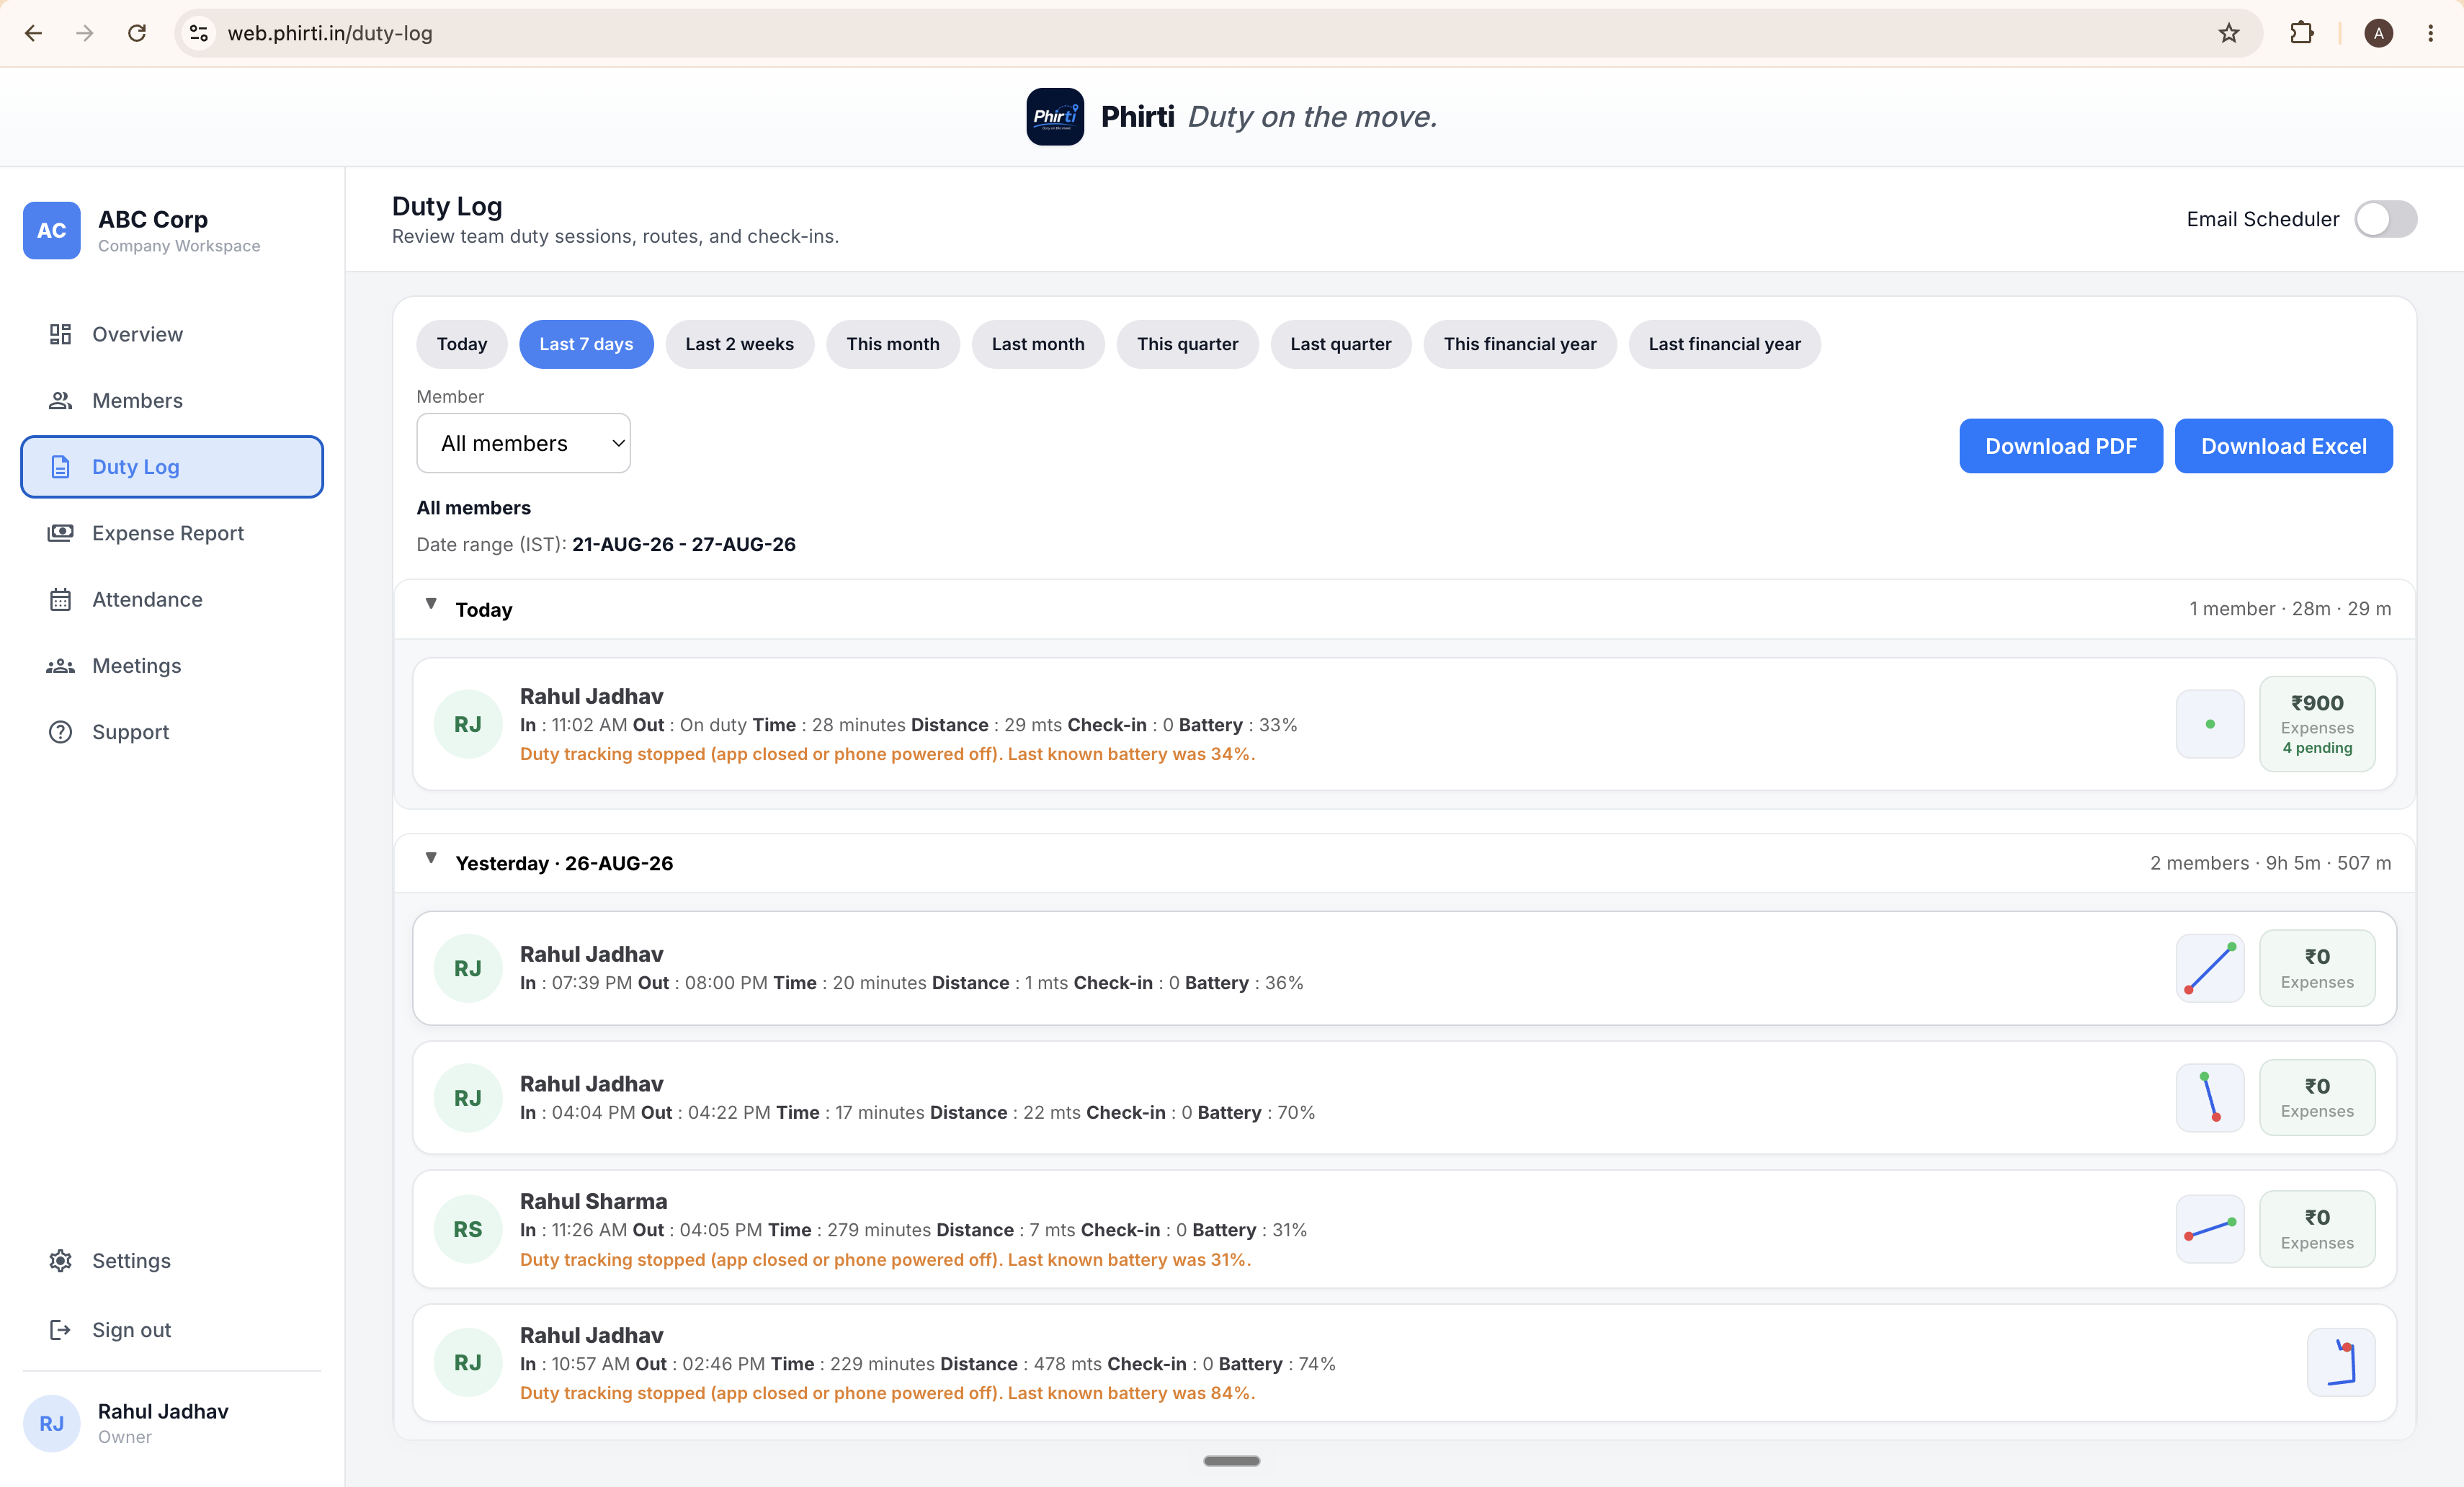
Task: Click Sign out in the sidebar
Action: coord(172,1330)
